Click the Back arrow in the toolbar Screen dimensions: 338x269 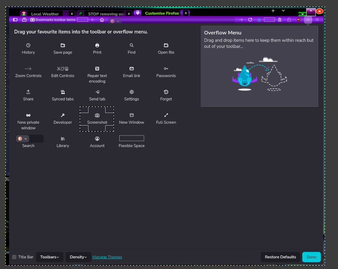click(93, 20)
